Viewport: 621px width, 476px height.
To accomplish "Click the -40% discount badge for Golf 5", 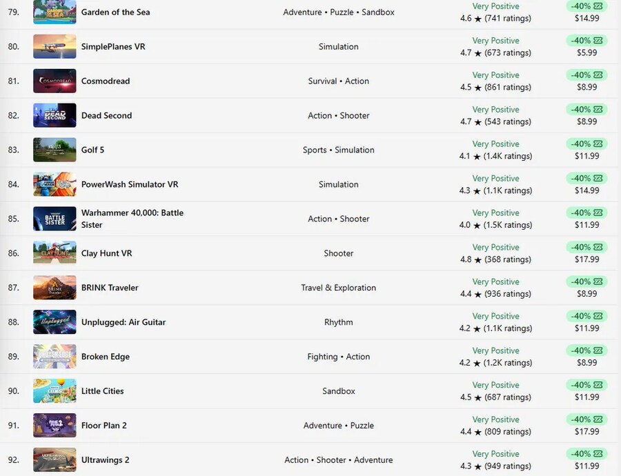I will tap(586, 143).
